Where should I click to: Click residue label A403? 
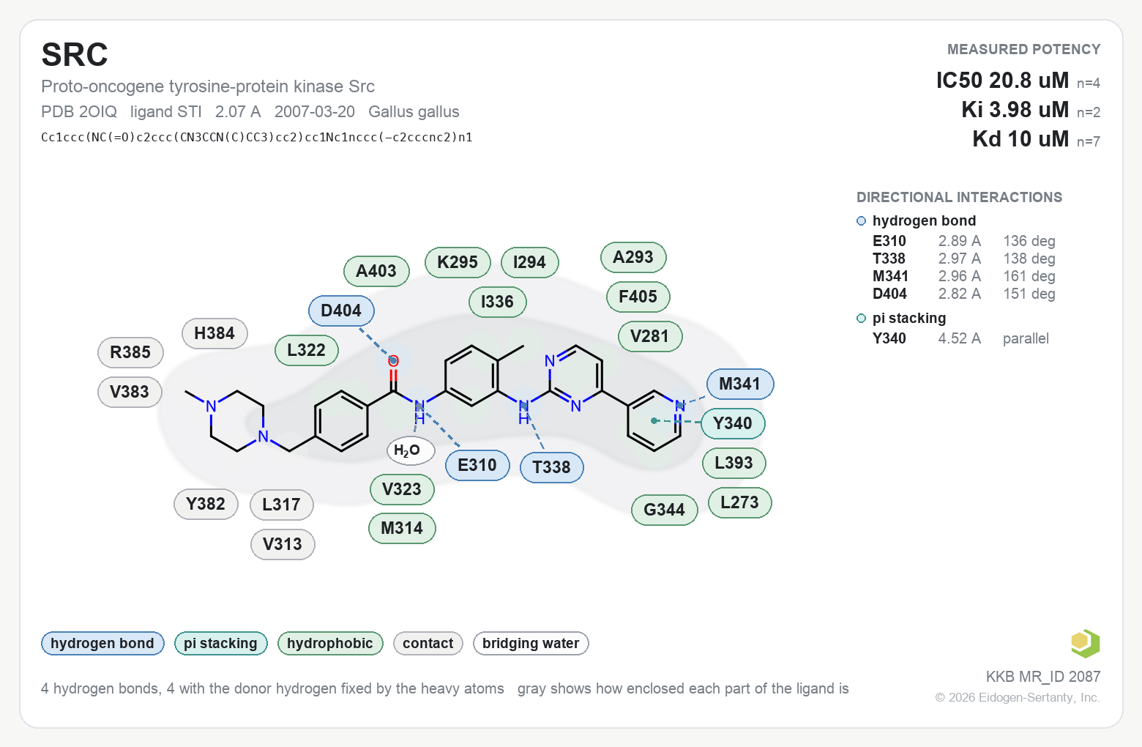click(376, 271)
